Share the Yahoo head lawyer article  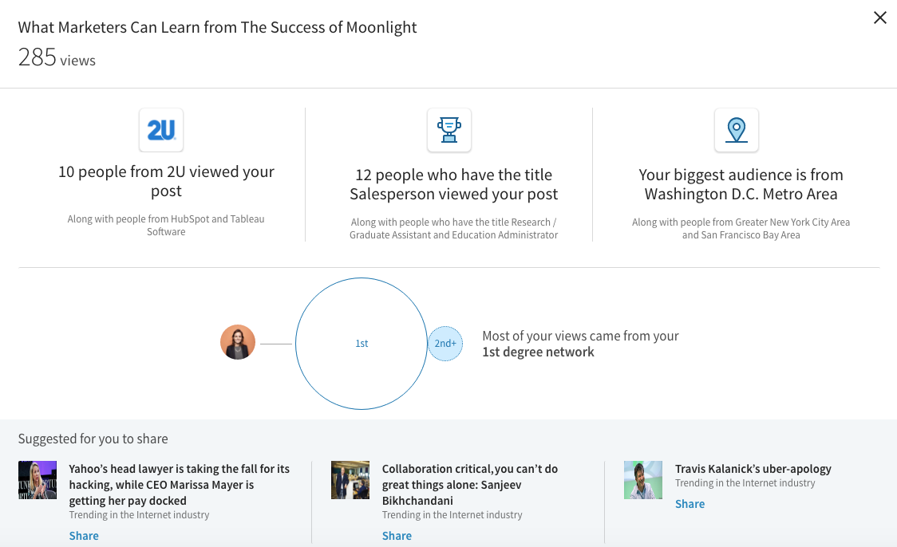point(84,536)
